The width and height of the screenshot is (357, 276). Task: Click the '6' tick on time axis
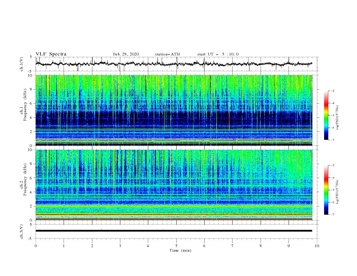click(x=204, y=246)
